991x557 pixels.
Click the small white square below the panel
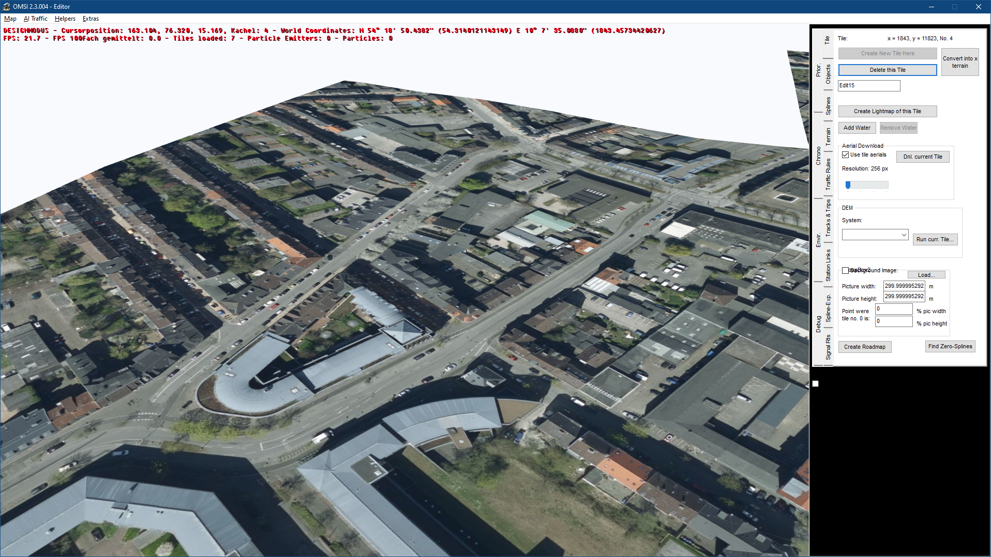pyautogui.click(x=816, y=383)
